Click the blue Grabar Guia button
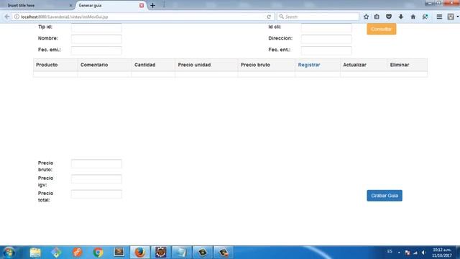 [x=385, y=196]
